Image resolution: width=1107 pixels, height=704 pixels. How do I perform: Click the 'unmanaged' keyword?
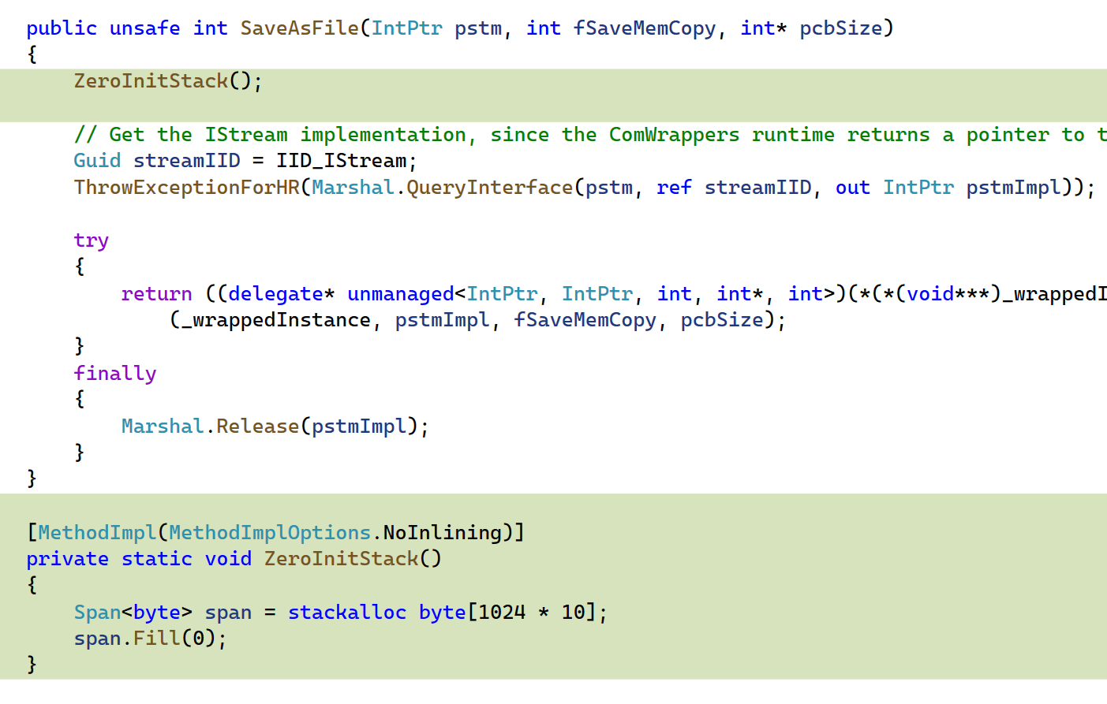click(x=401, y=294)
